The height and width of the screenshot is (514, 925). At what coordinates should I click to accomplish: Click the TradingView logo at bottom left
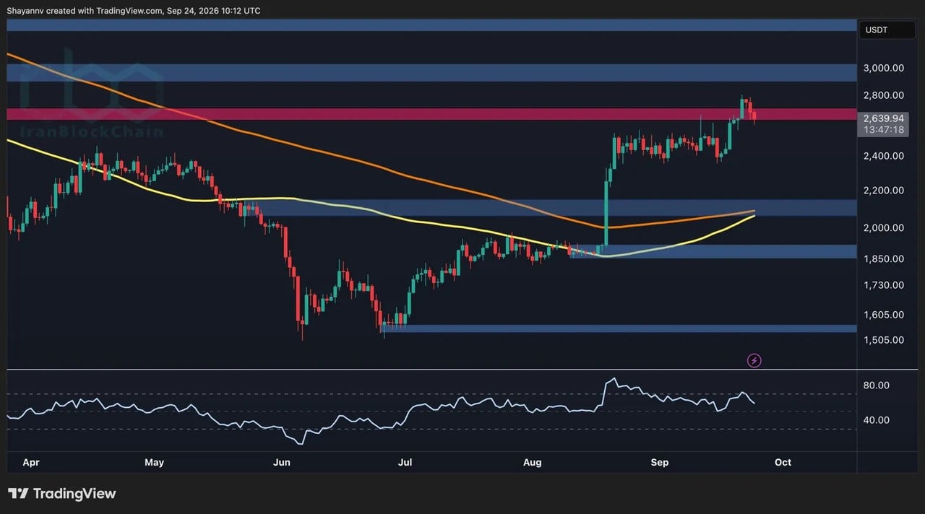tap(62, 494)
